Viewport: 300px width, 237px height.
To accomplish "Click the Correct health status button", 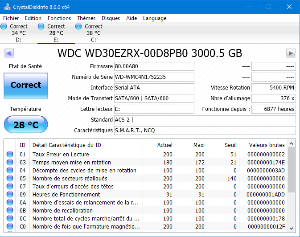I will [x=26, y=86].
